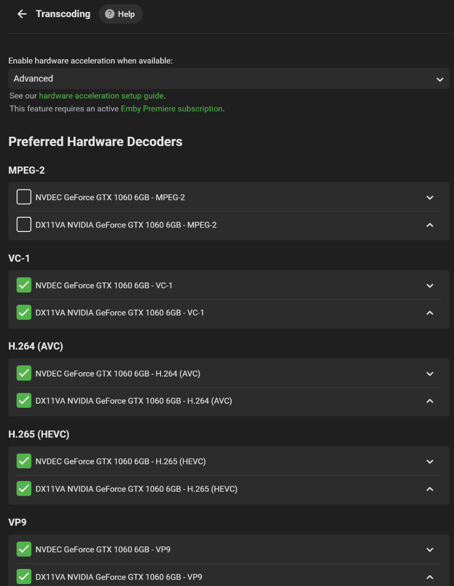Disable DX11VA VC-1 decoder checkbox
The width and height of the screenshot is (454, 586).
24,313
